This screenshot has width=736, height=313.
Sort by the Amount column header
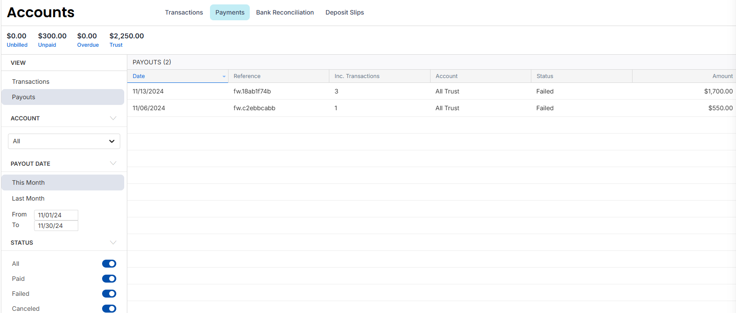click(x=722, y=76)
